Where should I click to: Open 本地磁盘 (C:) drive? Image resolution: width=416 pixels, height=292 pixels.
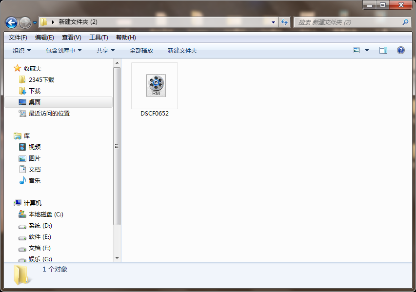(46, 214)
